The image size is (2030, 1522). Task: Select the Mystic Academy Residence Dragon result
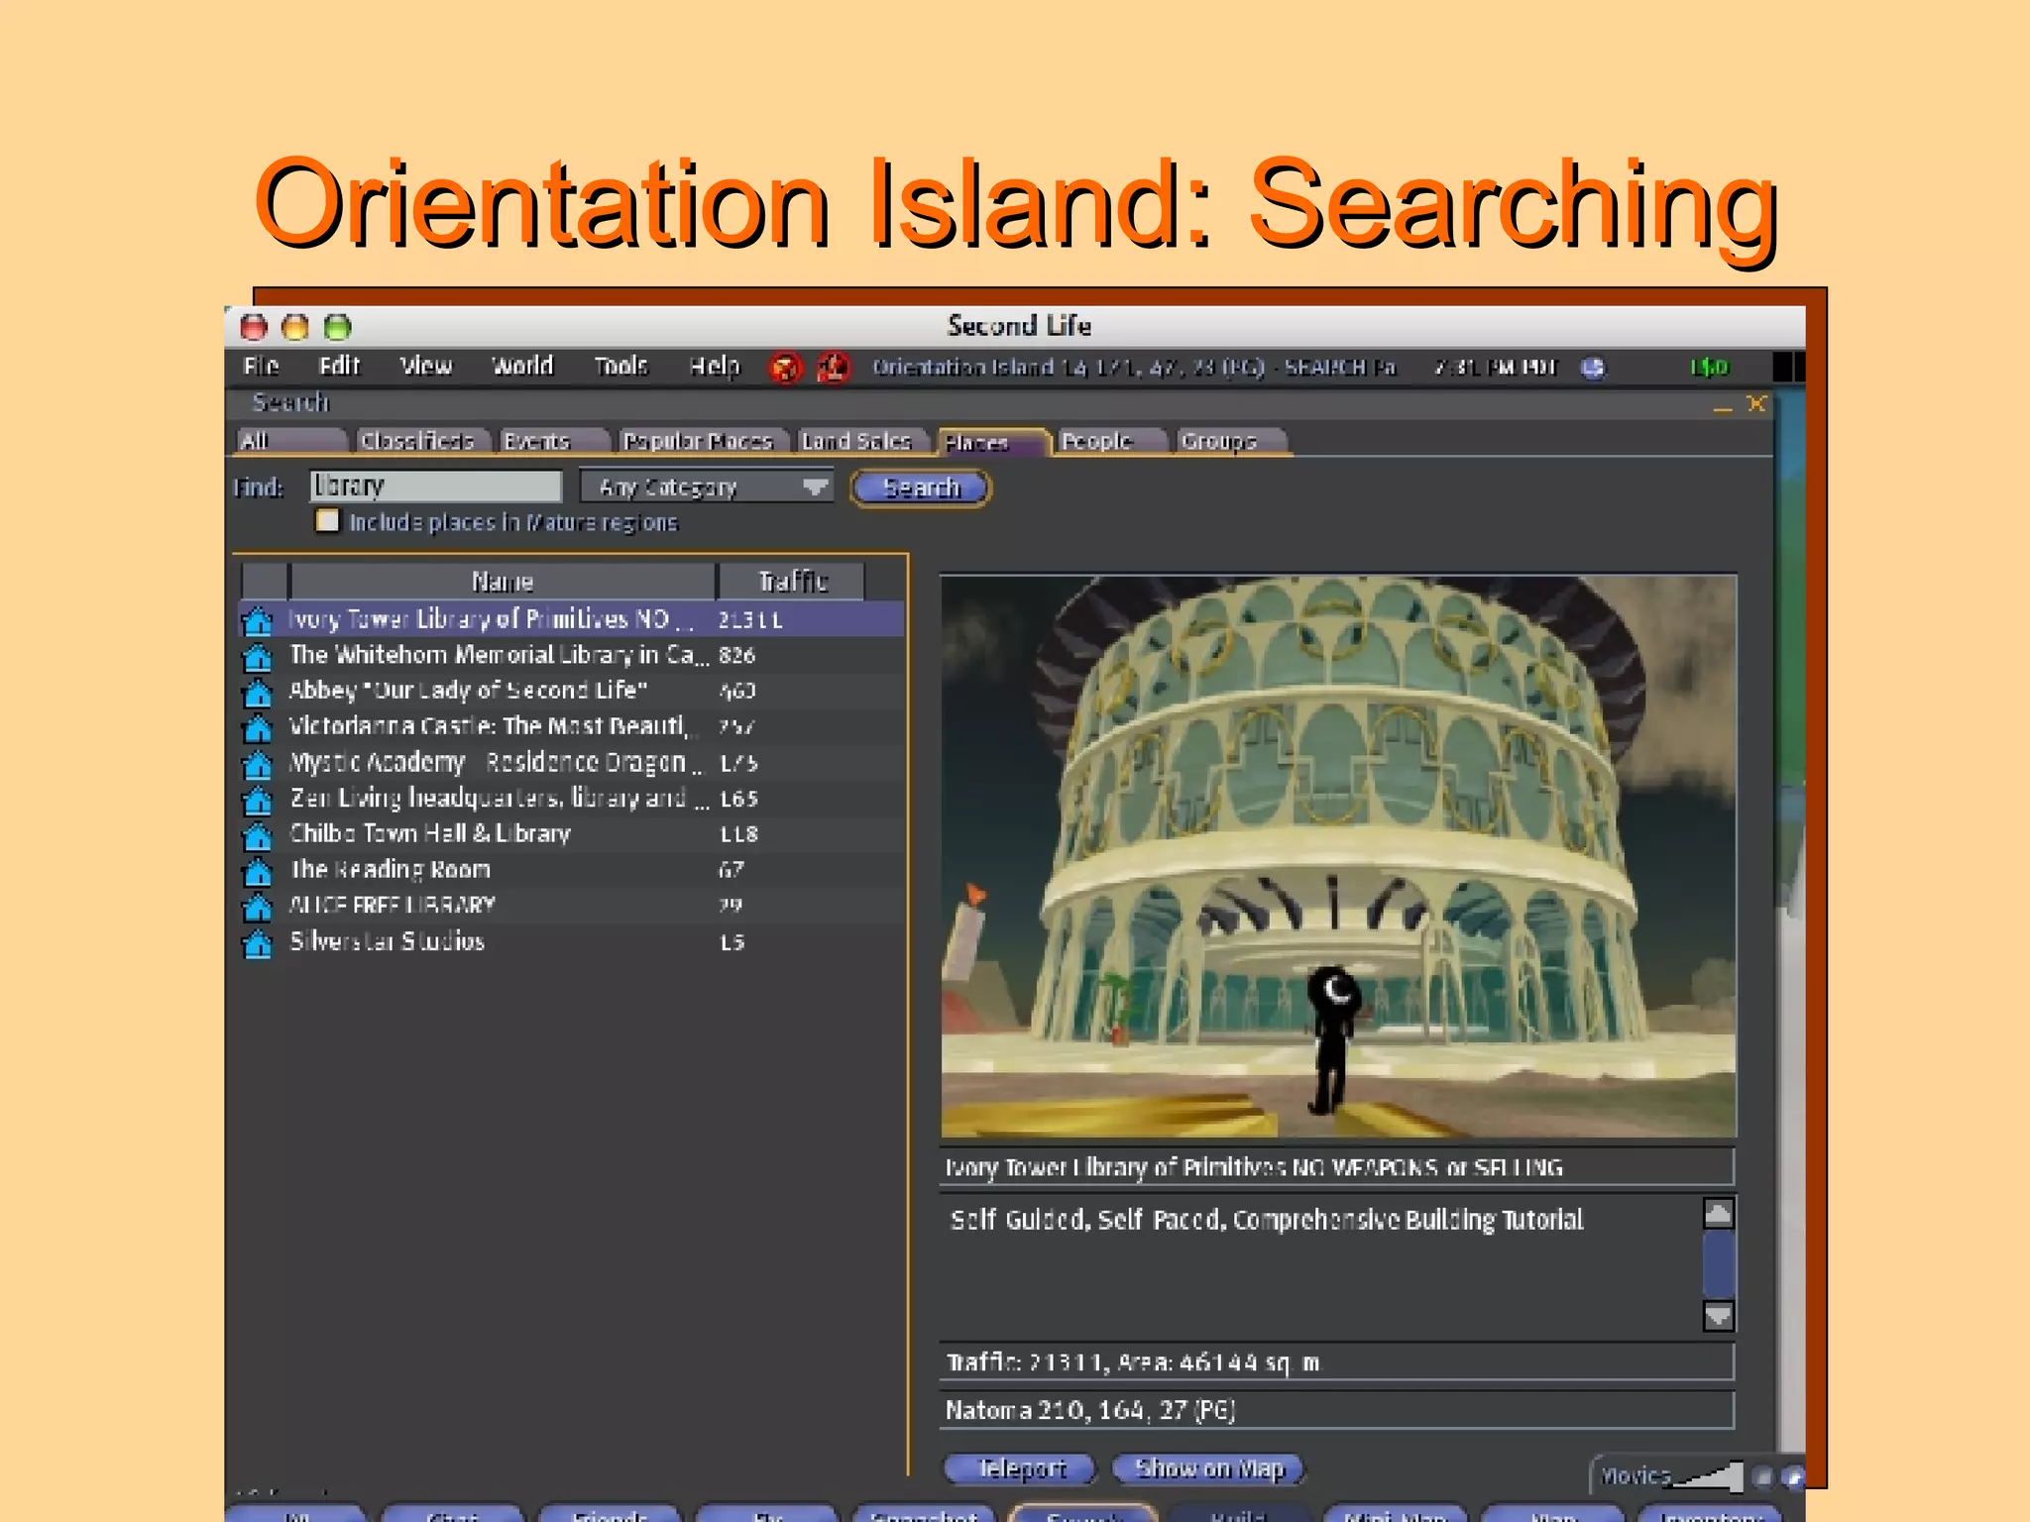(x=571, y=764)
